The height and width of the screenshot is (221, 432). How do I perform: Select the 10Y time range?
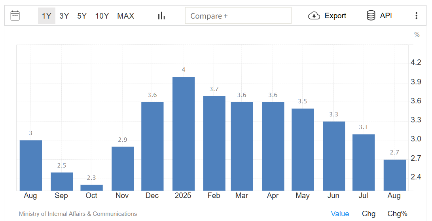click(102, 16)
